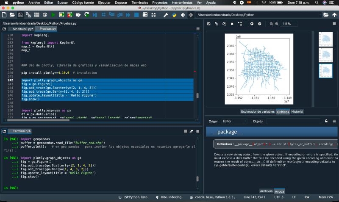Open the console pane options menu
This screenshot has width=339, height=202.
click(x=197, y=131)
